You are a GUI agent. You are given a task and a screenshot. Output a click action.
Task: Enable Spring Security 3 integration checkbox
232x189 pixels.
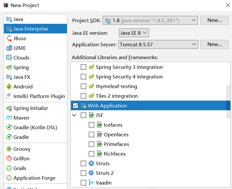click(83, 67)
